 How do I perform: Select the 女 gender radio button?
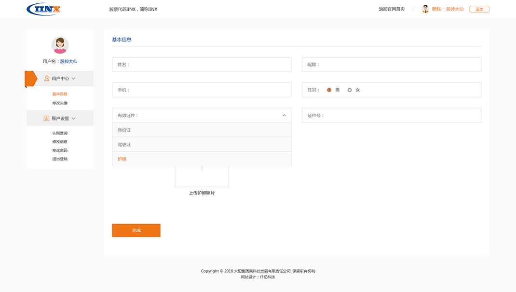point(350,90)
